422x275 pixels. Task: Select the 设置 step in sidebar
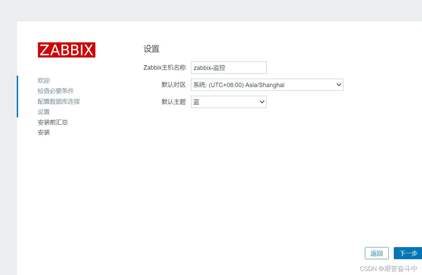click(x=44, y=112)
